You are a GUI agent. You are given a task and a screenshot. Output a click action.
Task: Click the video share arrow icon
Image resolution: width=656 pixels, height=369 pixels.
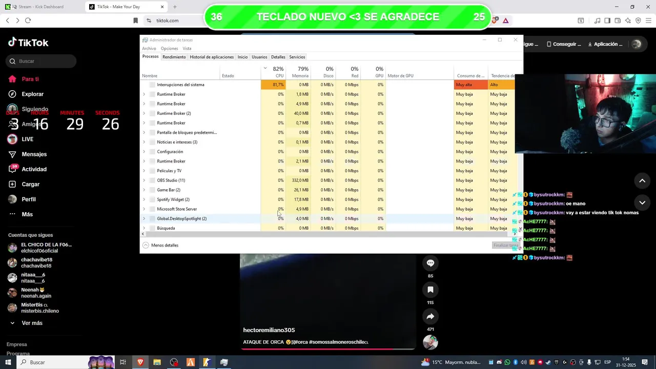[430, 316]
